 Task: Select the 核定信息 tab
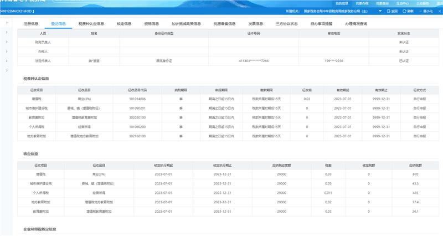click(125, 24)
